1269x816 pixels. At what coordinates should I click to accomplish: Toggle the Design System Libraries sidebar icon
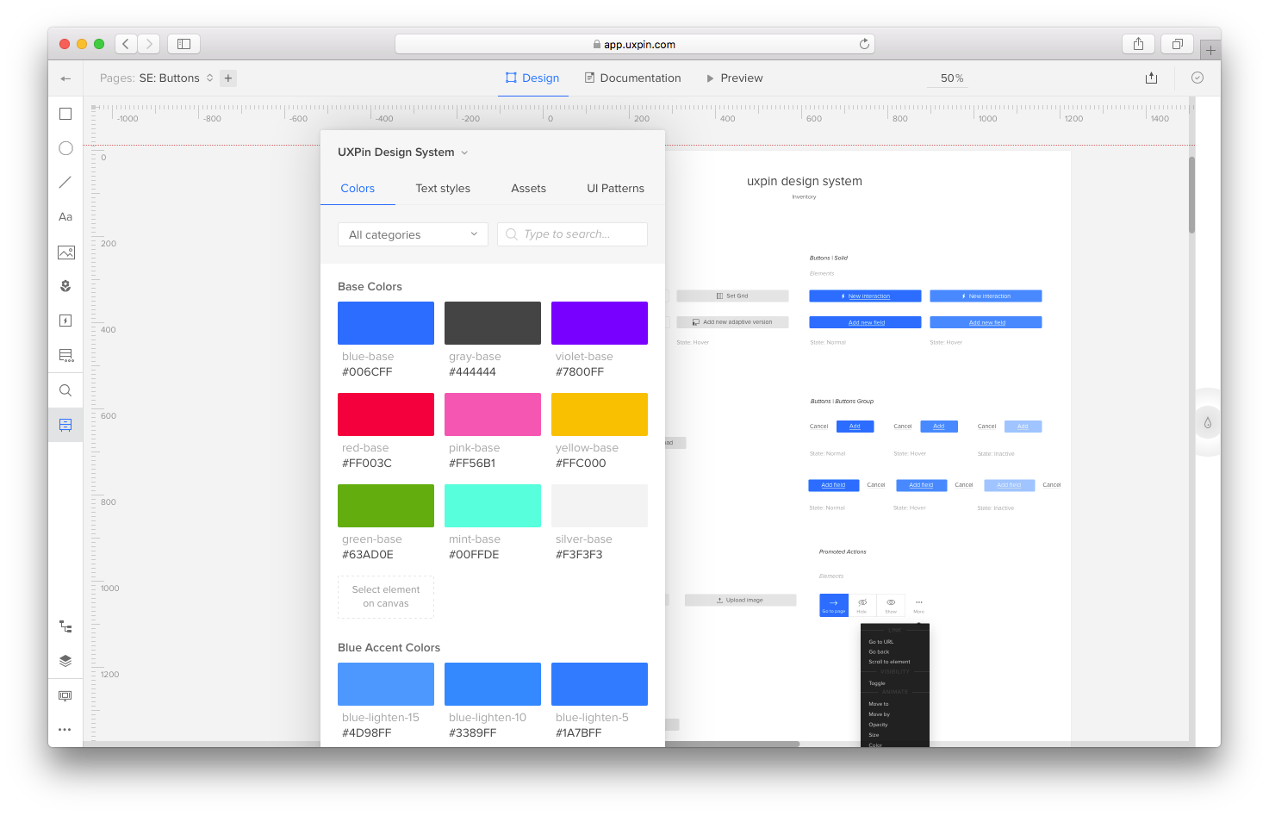(x=65, y=425)
